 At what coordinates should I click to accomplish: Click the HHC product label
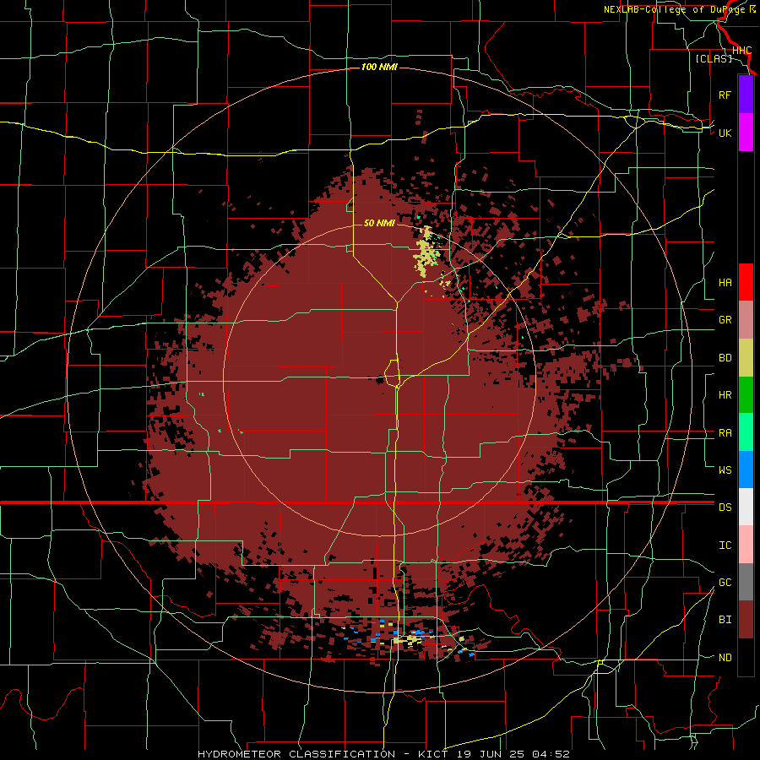[x=741, y=51]
